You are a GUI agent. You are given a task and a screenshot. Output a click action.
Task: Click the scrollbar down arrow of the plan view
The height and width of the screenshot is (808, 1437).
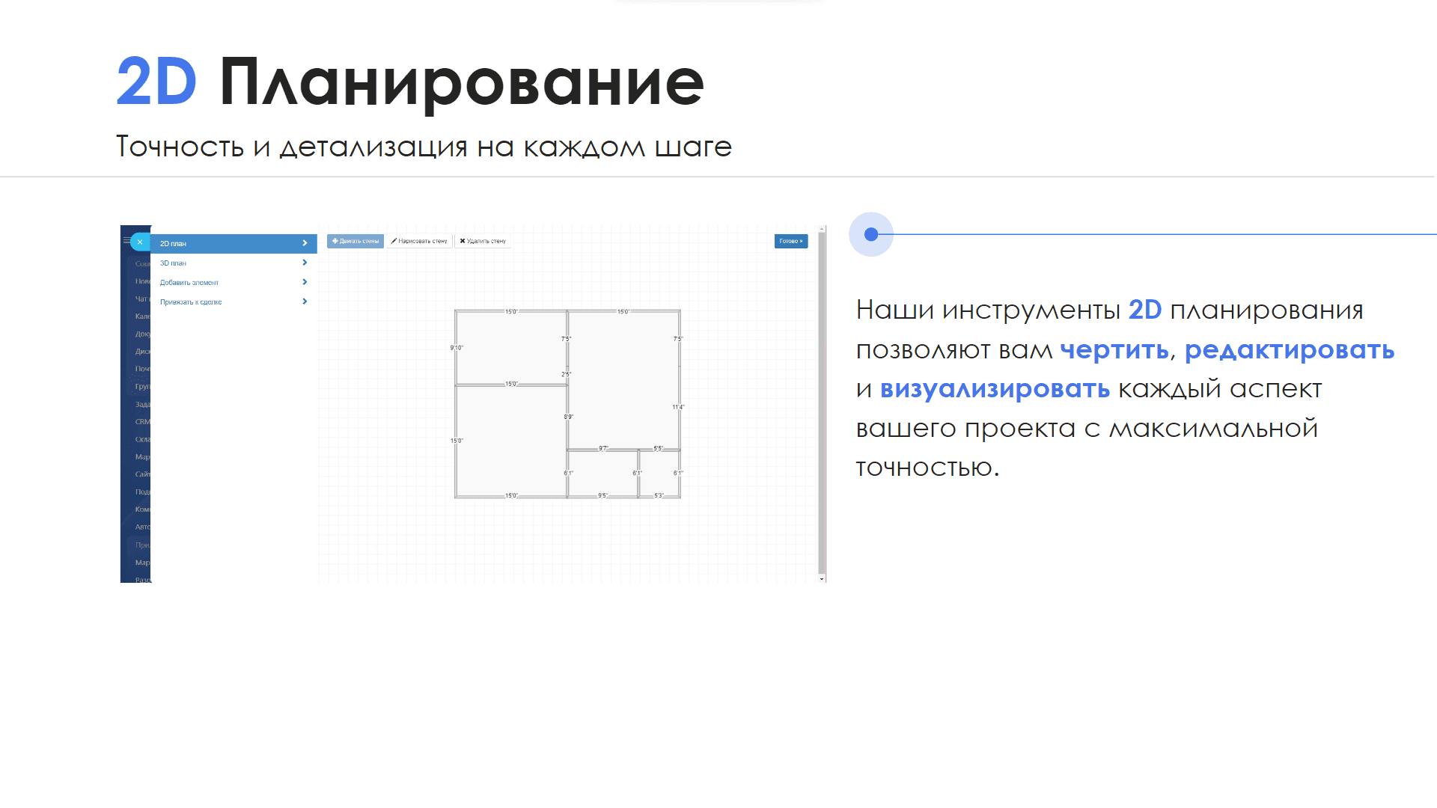(x=822, y=579)
